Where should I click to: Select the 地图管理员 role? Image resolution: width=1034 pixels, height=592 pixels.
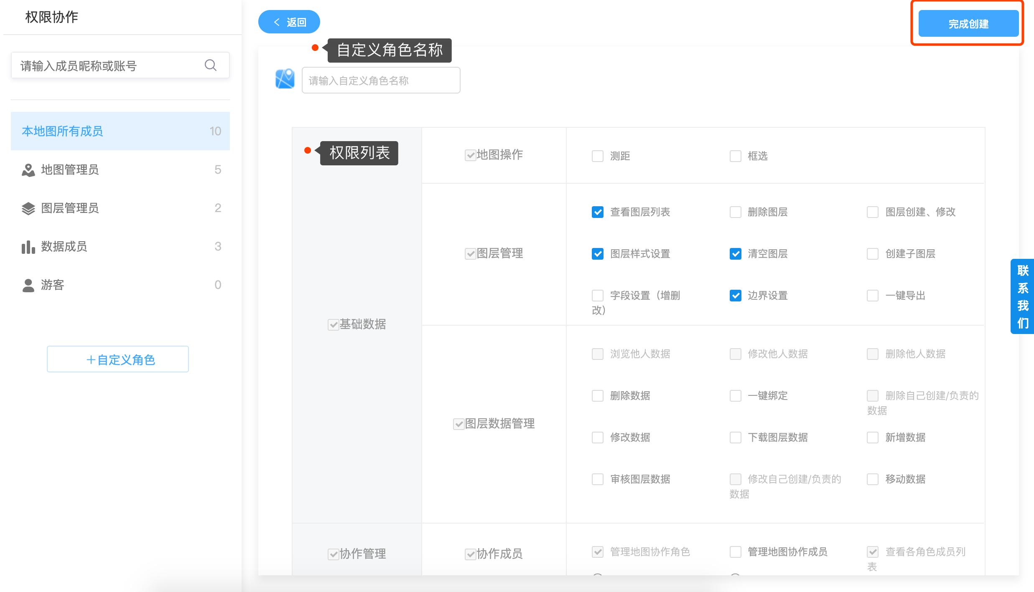pyautogui.click(x=120, y=170)
